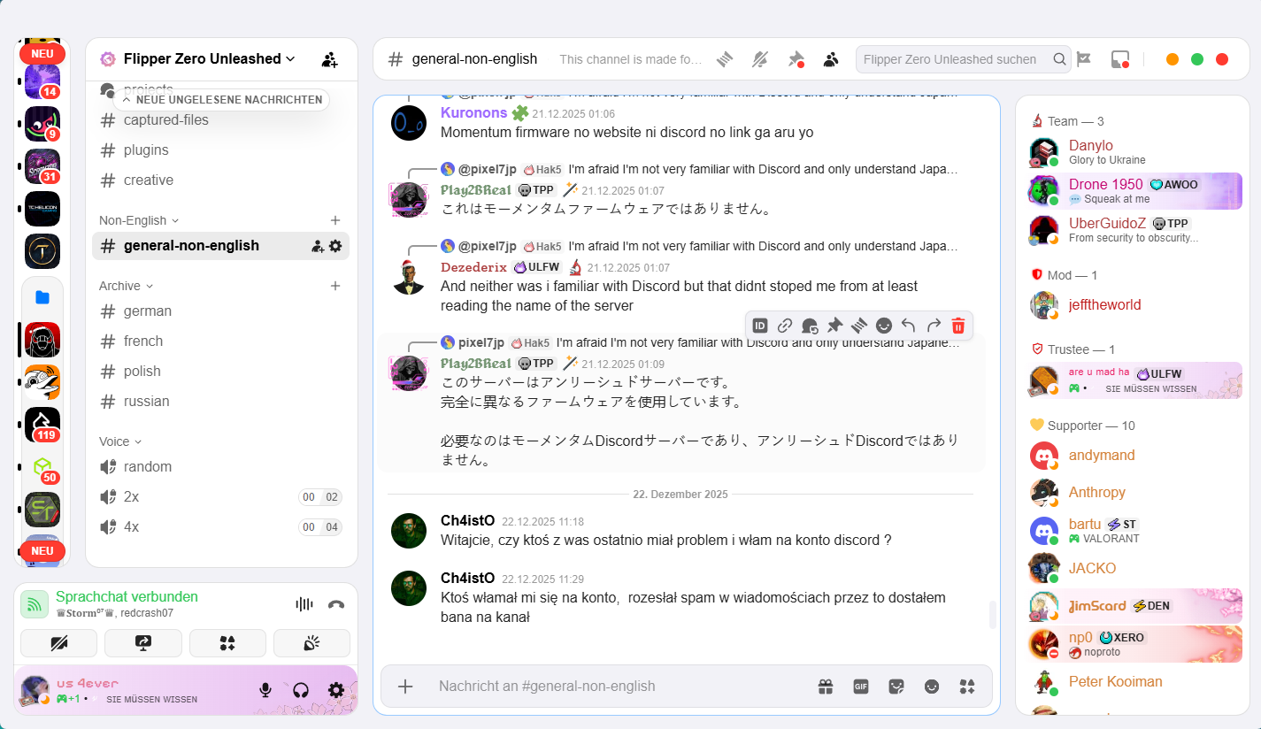Type in Nachricht an #general-non-english field
This screenshot has height=729, width=1261.
619,687
